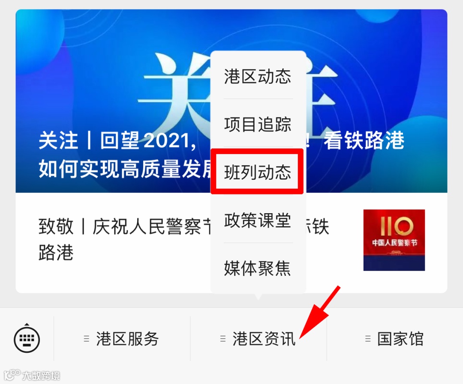This screenshot has height=384, width=463.
Task: Switch to keyboard input icon
Action: pyautogui.click(x=27, y=339)
